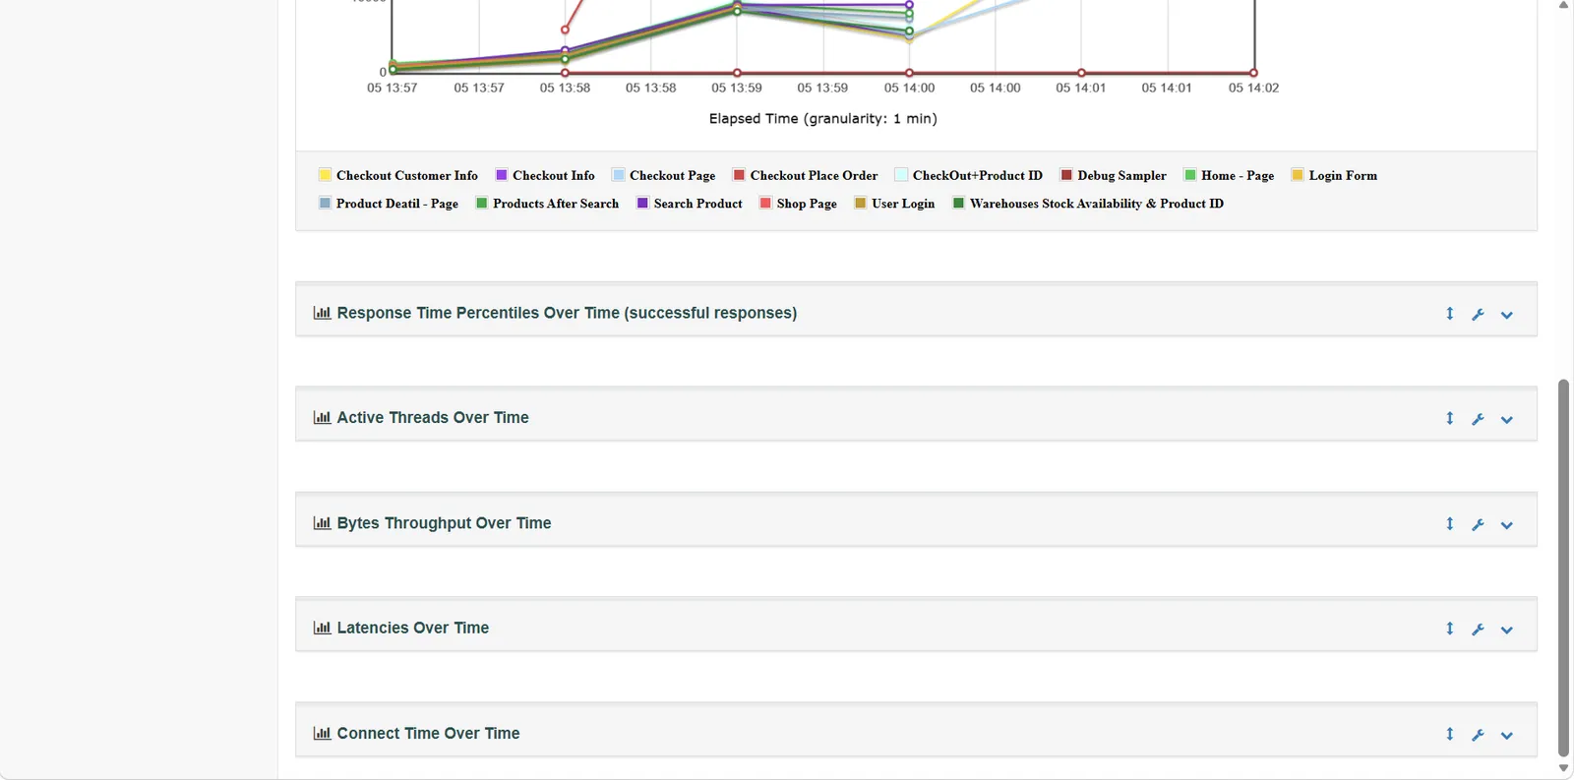Click the bar chart icon beside Latencies Over Time
The image size is (1574, 780).
(x=322, y=628)
